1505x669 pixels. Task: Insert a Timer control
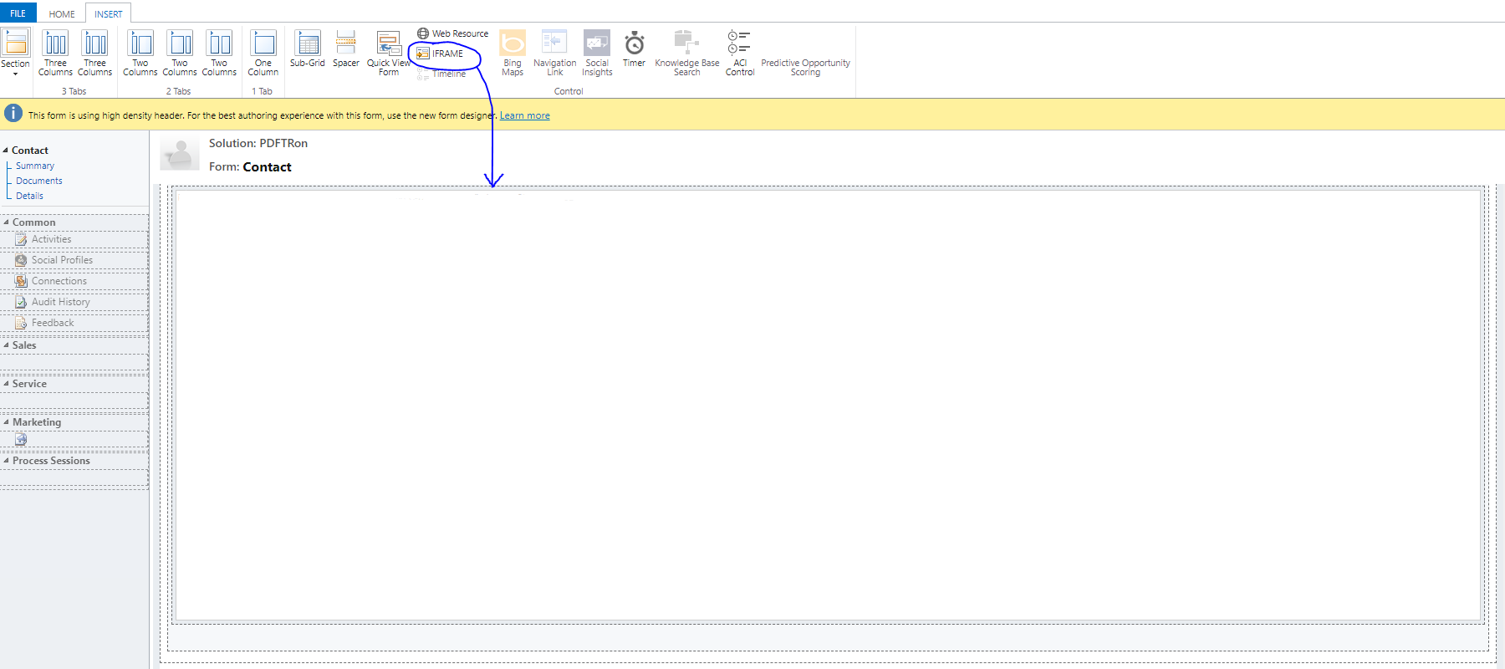click(x=634, y=50)
